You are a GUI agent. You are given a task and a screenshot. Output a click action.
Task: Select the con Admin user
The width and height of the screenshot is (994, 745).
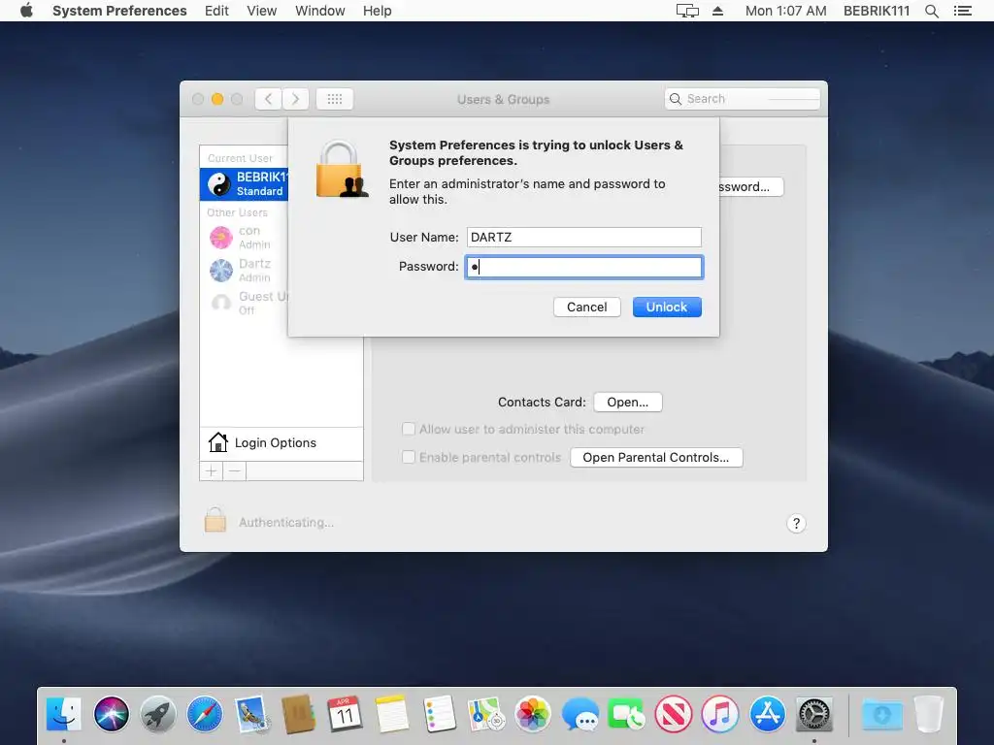coord(244,238)
